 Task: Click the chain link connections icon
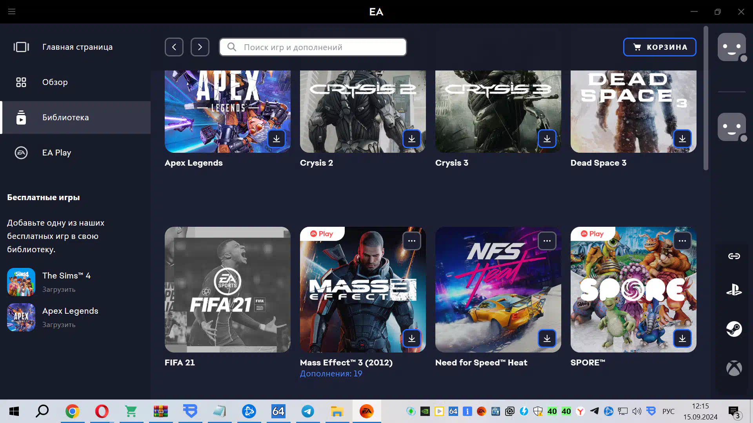click(x=734, y=256)
